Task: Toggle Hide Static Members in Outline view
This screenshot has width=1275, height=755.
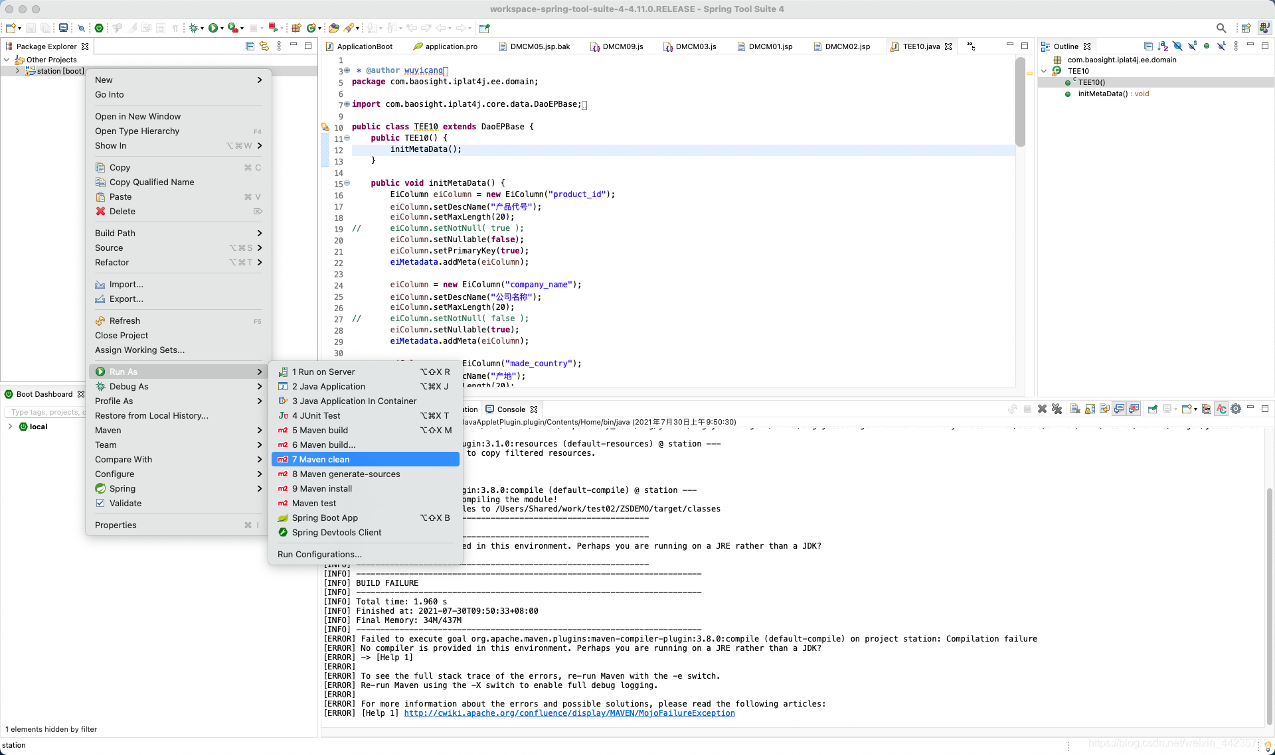Action: click(x=1193, y=45)
